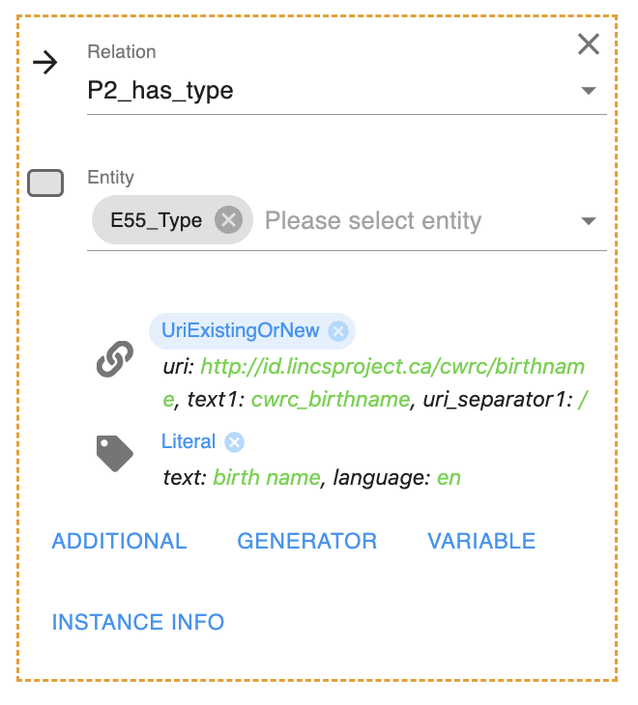Click the lincsproject birthname URI text
Viewport: 638px width, 705px height.
pyautogui.click(x=404, y=368)
